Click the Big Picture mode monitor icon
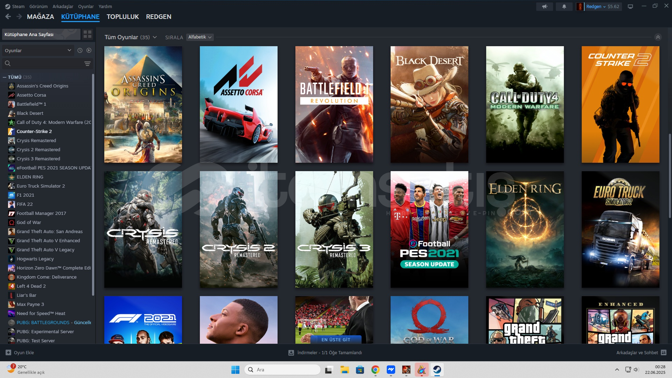 click(630, 6)
